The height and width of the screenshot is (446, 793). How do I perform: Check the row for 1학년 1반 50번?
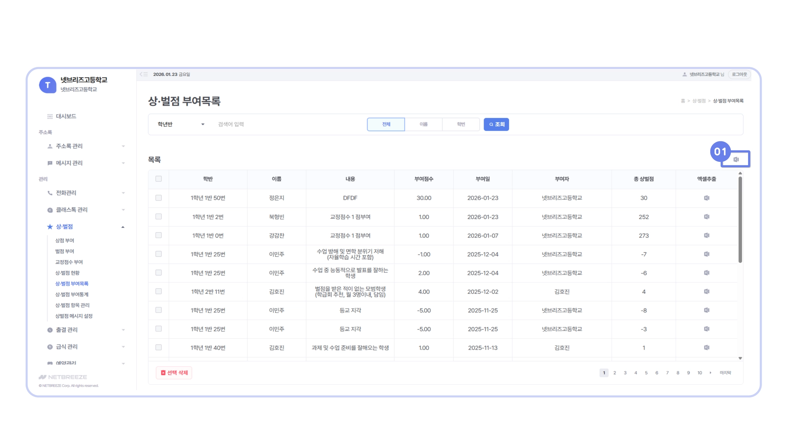(158, 198)
